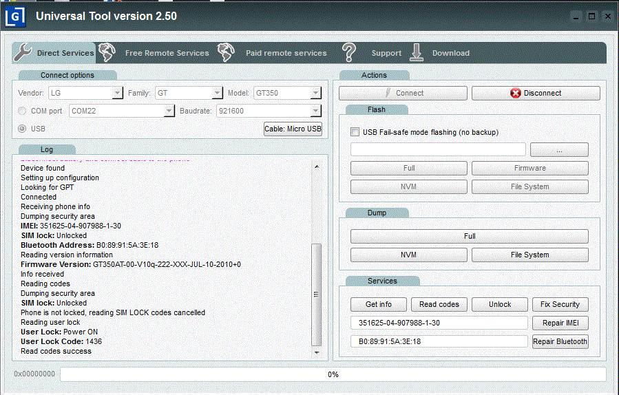Click the Flash Firmware button

(529, 168)
